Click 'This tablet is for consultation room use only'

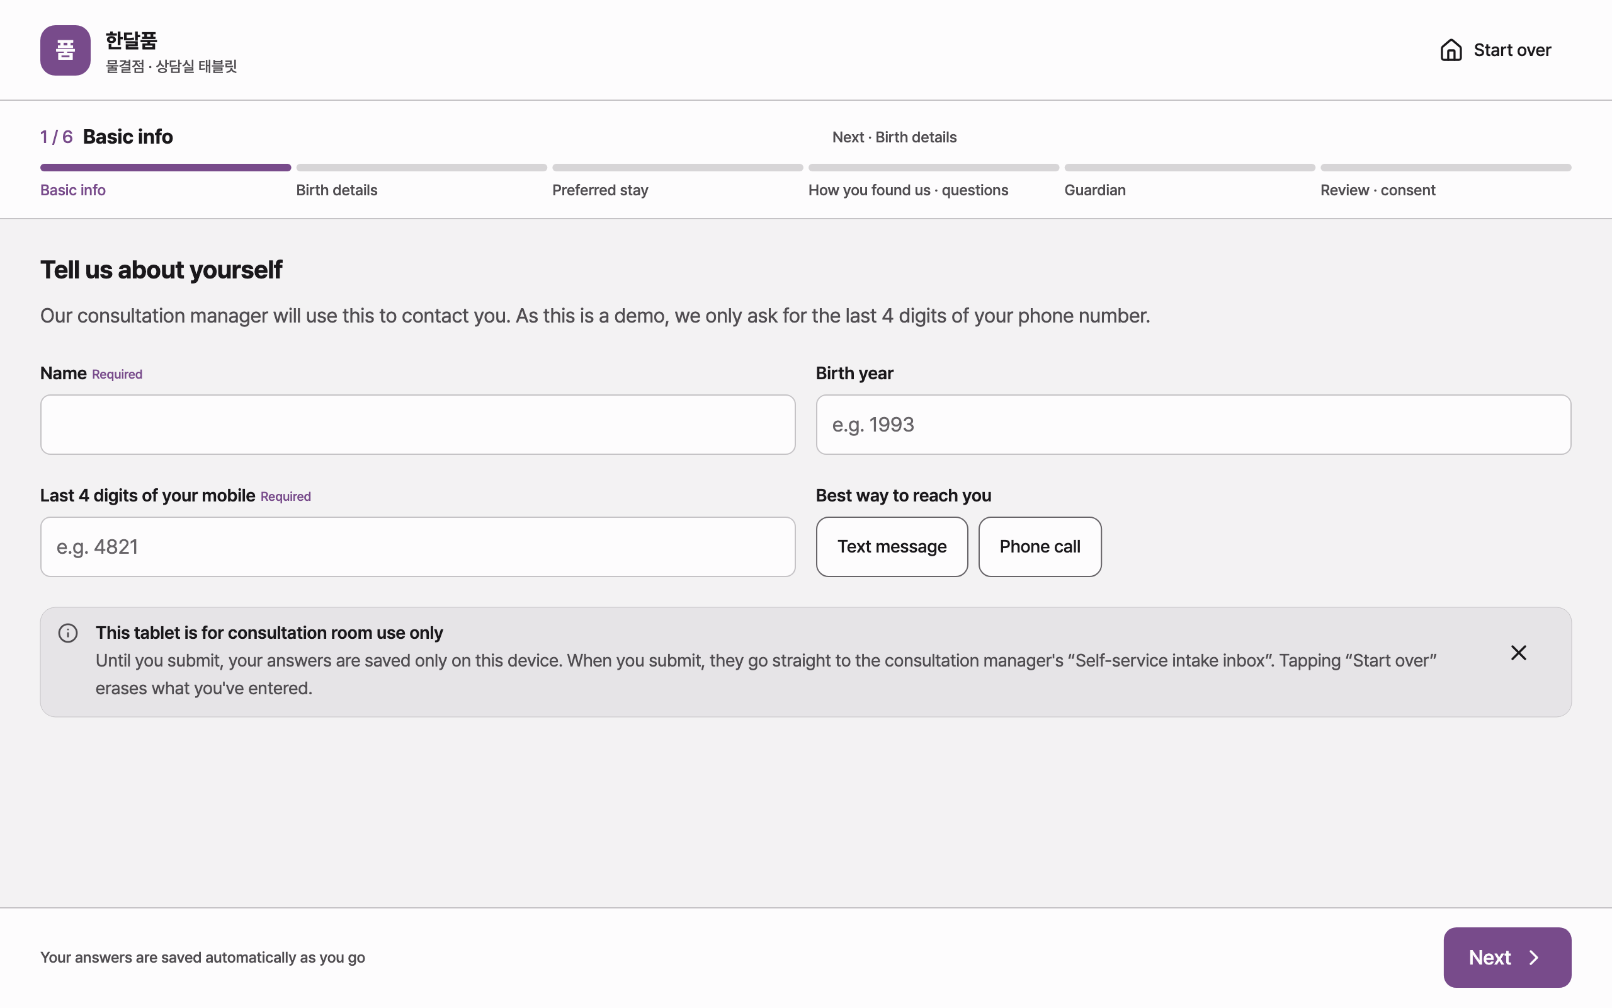(269, 633)
